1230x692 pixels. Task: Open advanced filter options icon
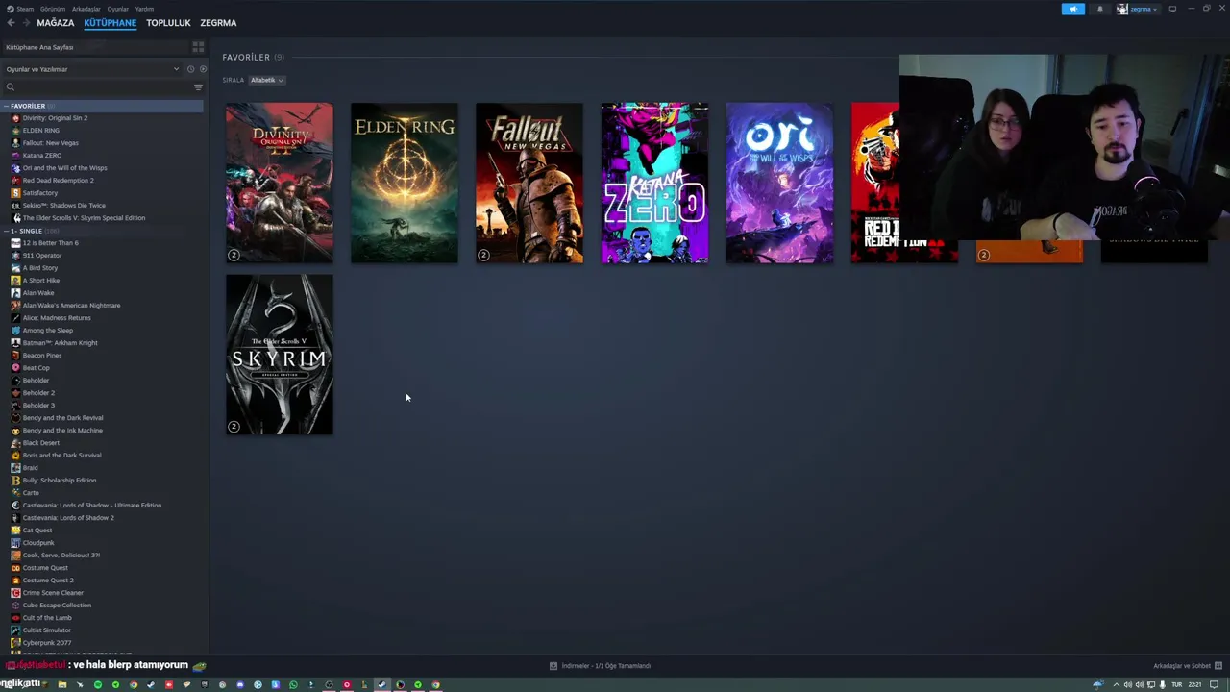[x=199, y=87]
